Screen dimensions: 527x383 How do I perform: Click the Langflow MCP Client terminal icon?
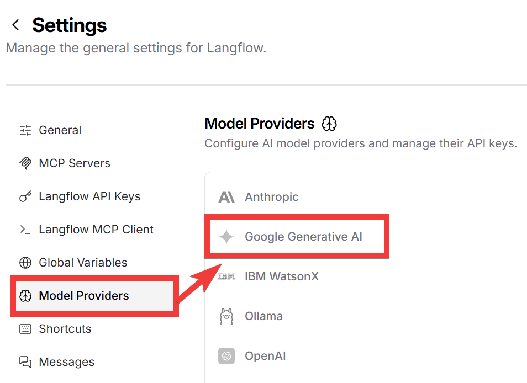tap(25, 230)
